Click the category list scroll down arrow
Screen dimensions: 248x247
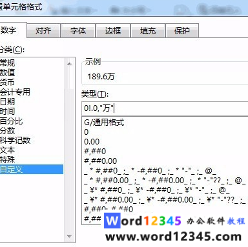(x=69, y=237)
